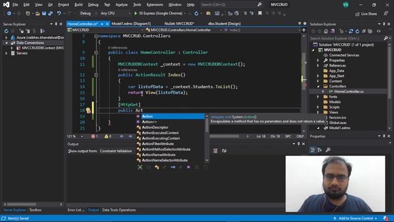The image size is (394, 222).
Task: Open the Error List tab at bottom
Action: (76, 210)
